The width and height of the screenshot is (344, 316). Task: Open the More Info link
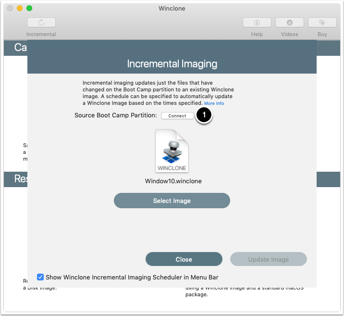pos(214,103)
